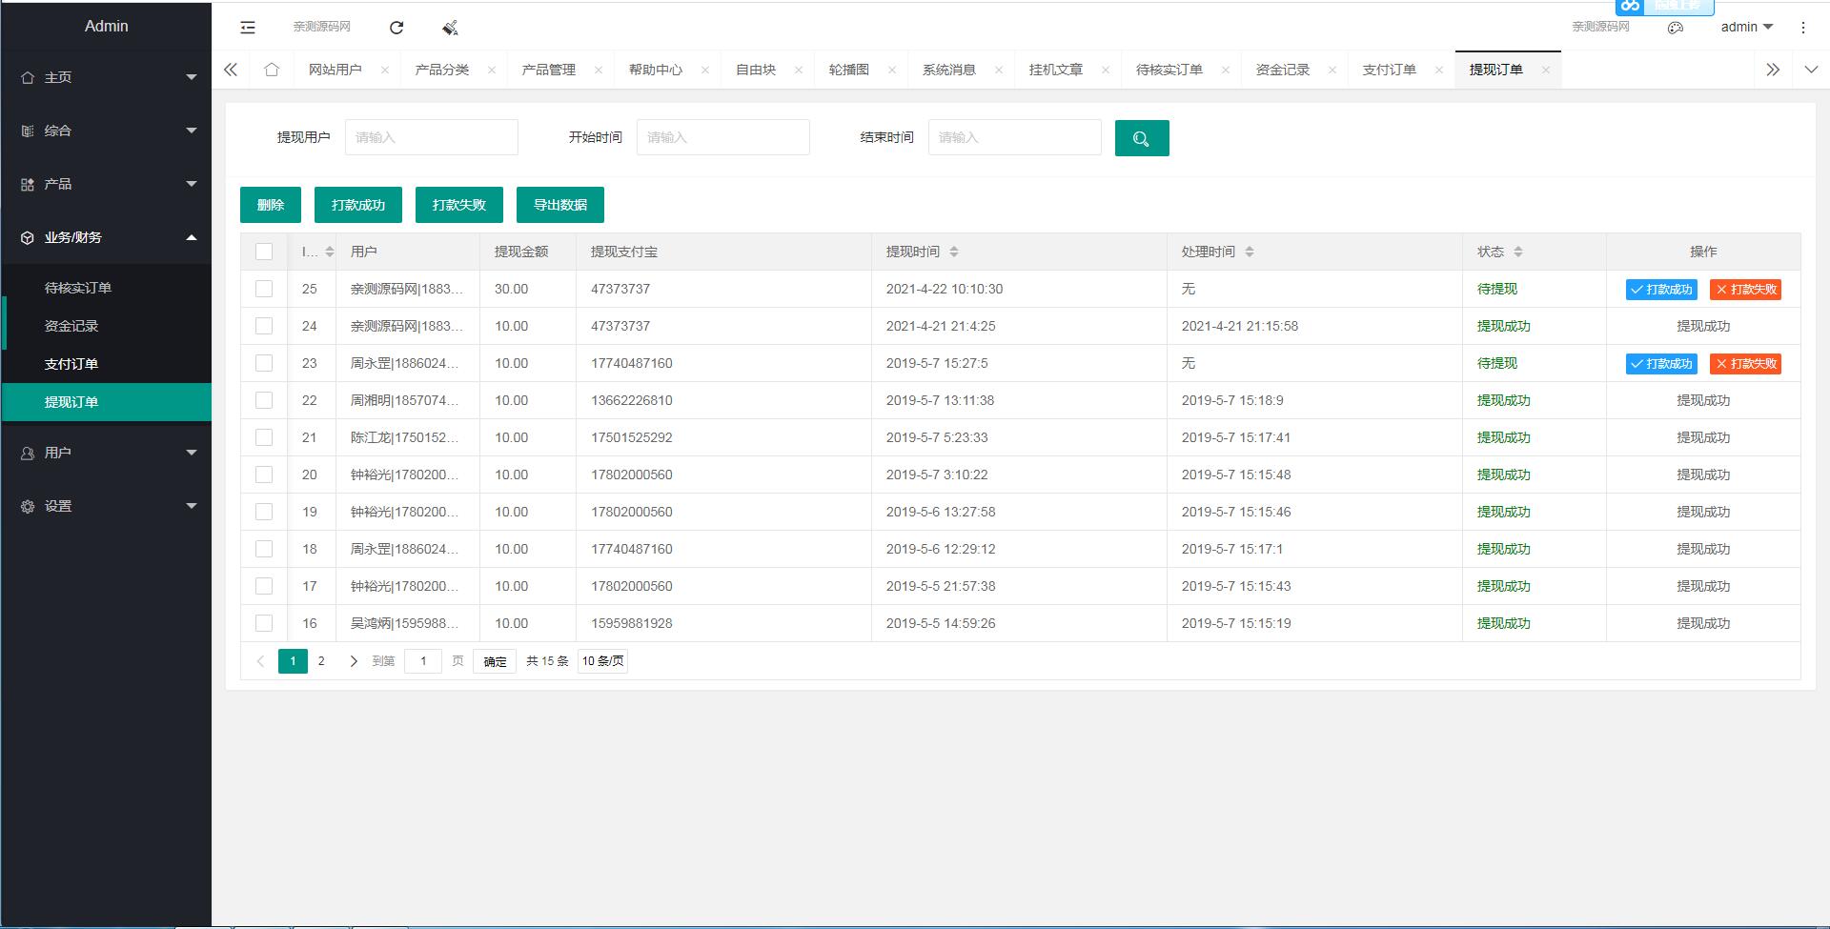This screenshot has width=1830, height=929.
Task: Switch to the 支付订单 tab
Action: pyautogui.click(x=1389, y=70)
